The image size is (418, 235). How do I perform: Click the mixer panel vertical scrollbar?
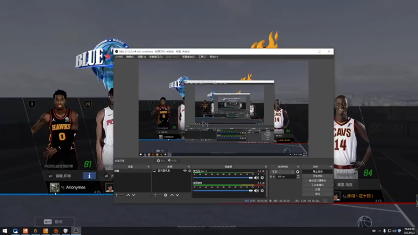pyautogui.click(x=266, y=183)
